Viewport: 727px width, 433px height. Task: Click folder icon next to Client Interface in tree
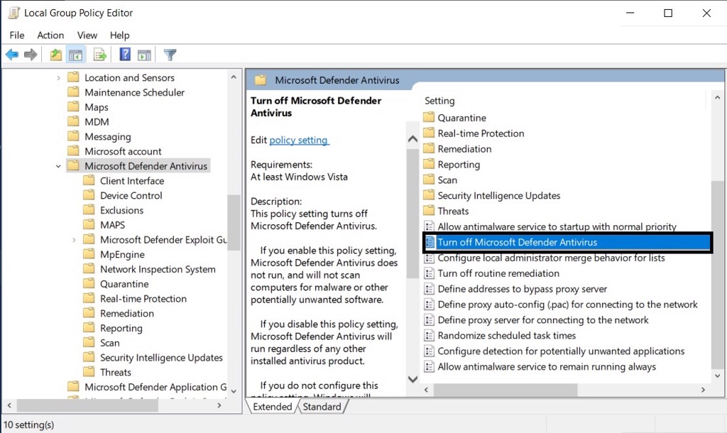[89, 180]
